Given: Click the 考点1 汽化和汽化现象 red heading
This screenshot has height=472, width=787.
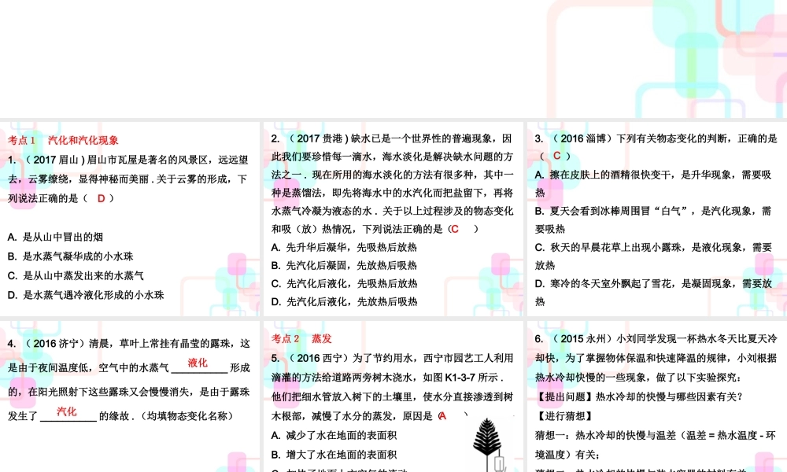Looking at the screenshot, I should click(65, 140).
